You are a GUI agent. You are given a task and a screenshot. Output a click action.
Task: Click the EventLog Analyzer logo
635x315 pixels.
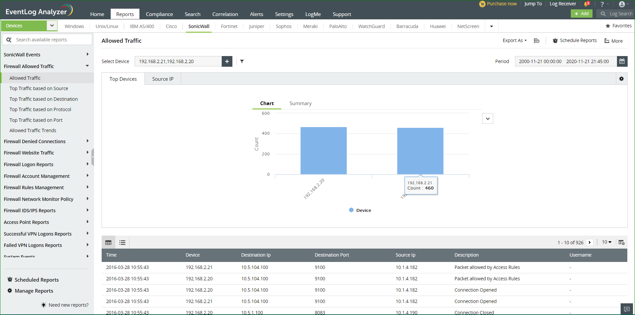39,10
